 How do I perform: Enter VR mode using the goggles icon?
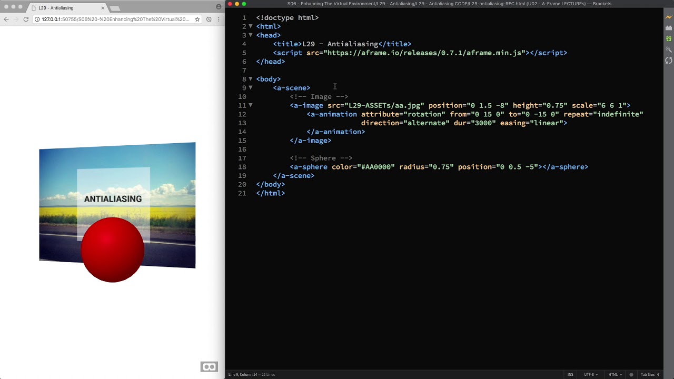coord(209,367)
